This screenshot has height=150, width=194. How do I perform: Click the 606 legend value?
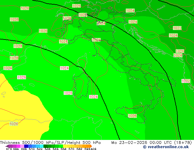[93, 149]
